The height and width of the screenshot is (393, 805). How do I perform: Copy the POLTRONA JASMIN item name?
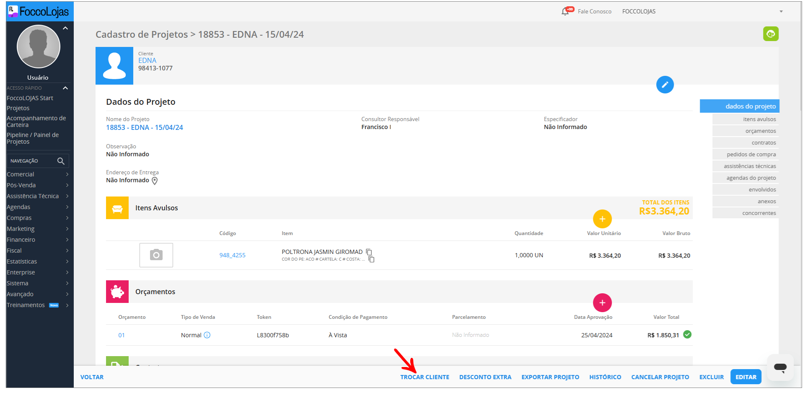click(x=369, y=252)
